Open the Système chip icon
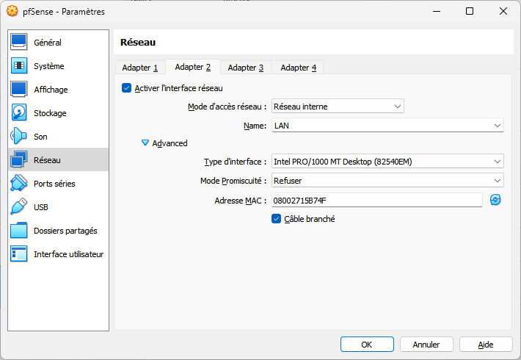The image size is (521, 360). pos(18,65)
